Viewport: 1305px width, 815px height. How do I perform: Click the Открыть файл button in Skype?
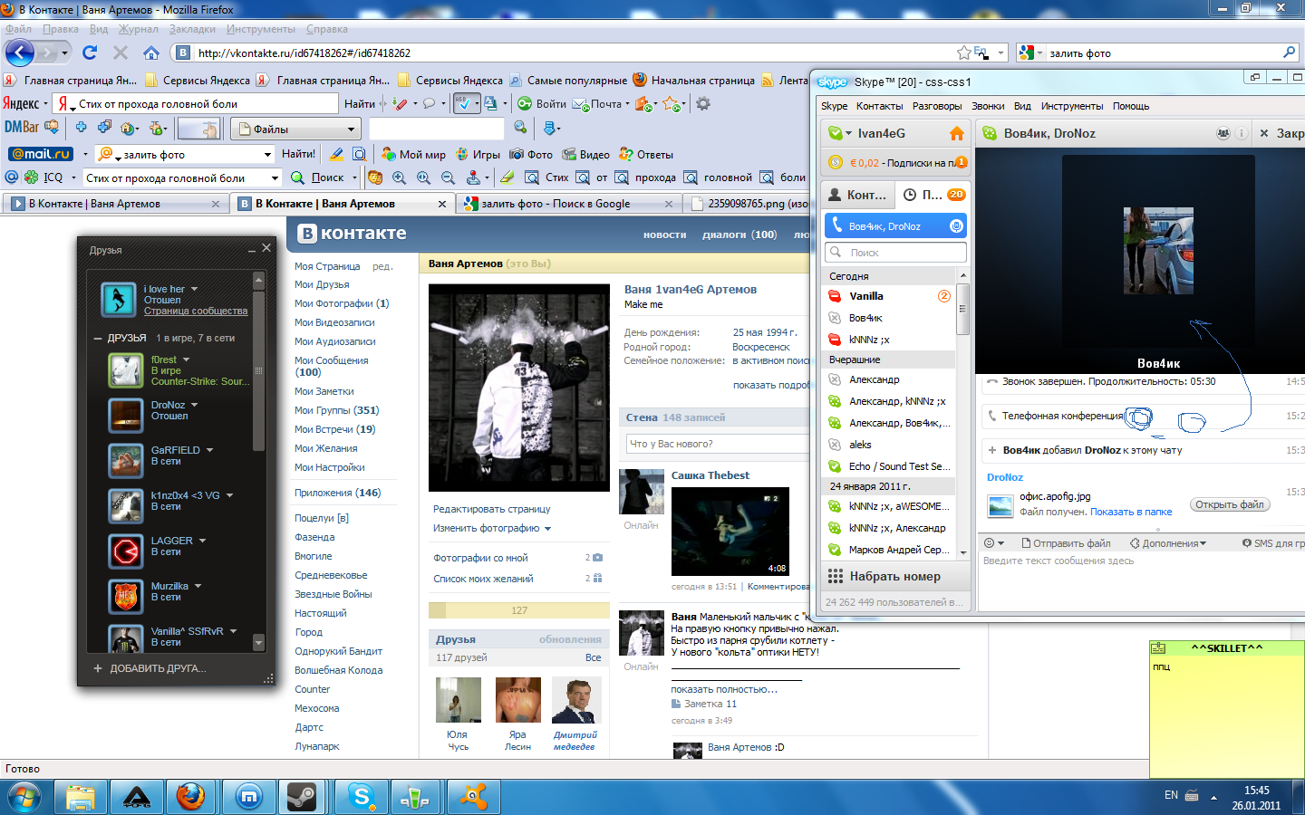pyautogui.click(x=1230, y=504)
